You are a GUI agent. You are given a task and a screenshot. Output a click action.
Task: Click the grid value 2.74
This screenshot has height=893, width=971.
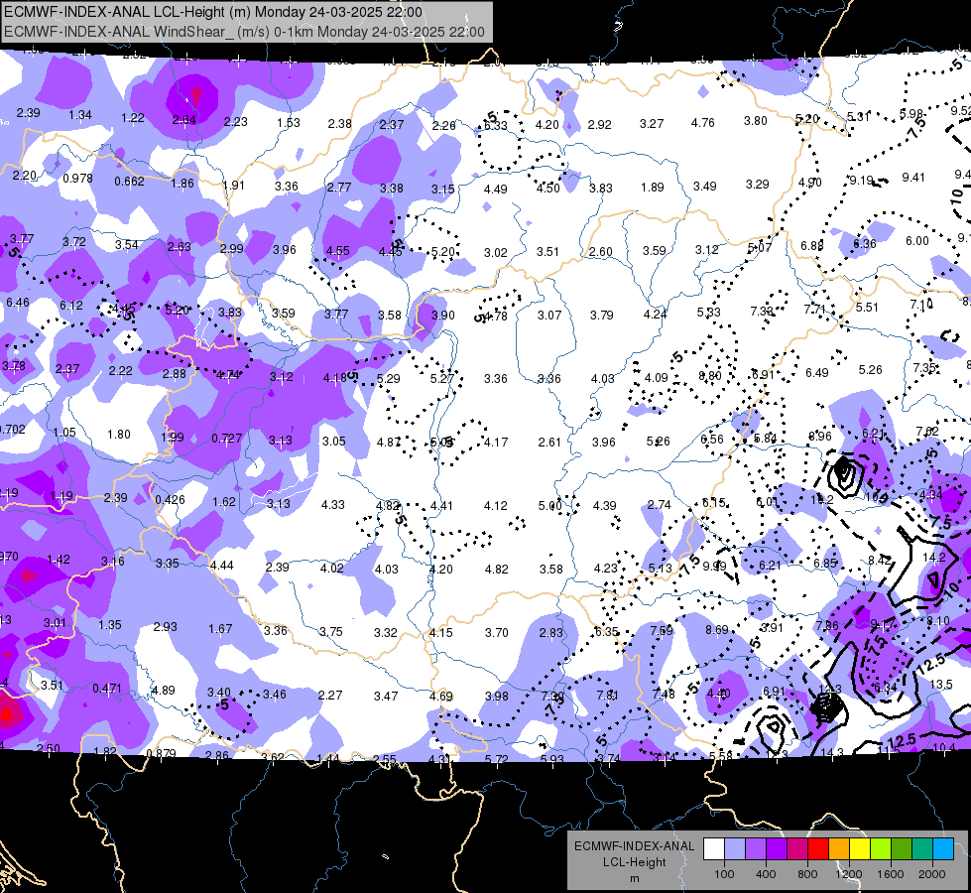click(659, 505)
